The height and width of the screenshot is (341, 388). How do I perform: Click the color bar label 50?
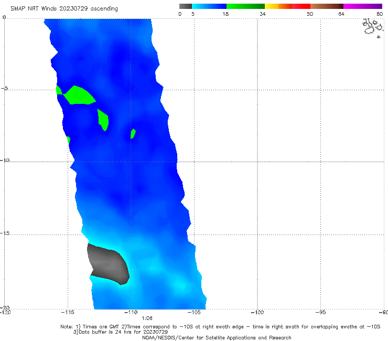pyautogui.click(x=310, y=14)
